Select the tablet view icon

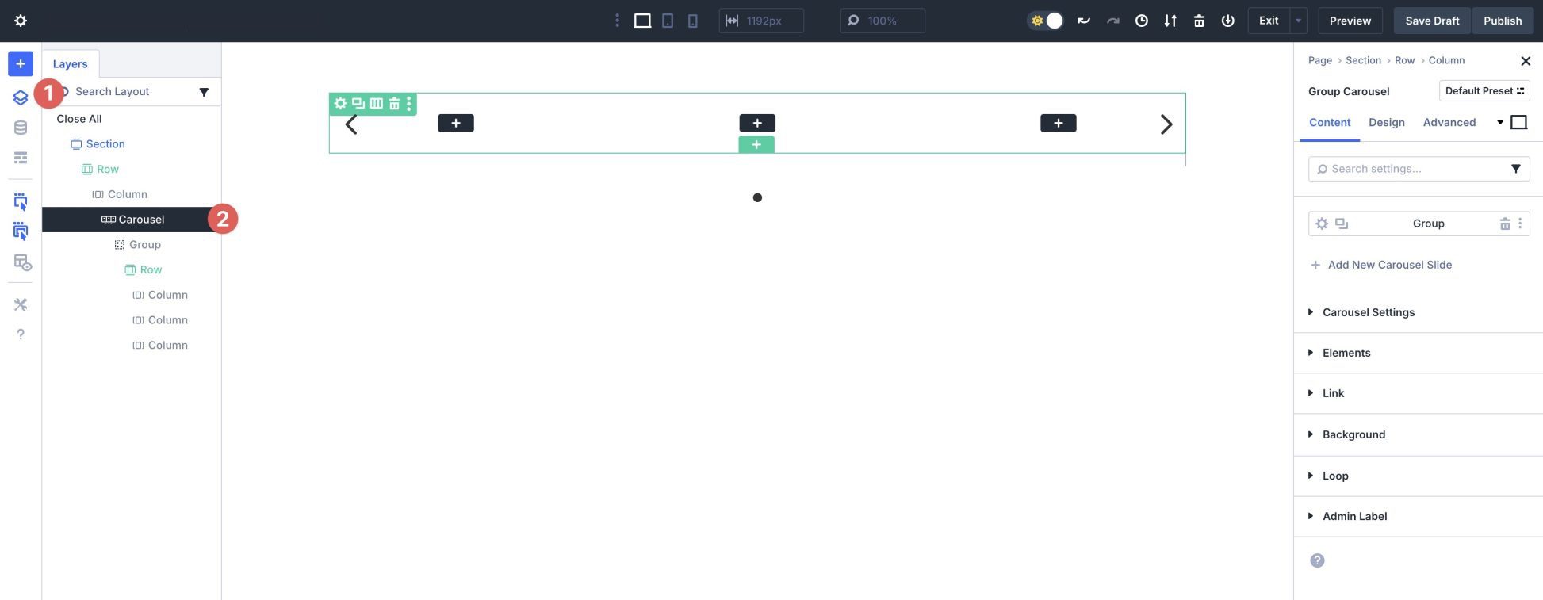(x=668, y=21)
